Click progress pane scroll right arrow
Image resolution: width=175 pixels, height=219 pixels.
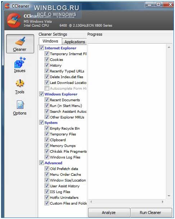click(x=162, y=202)
